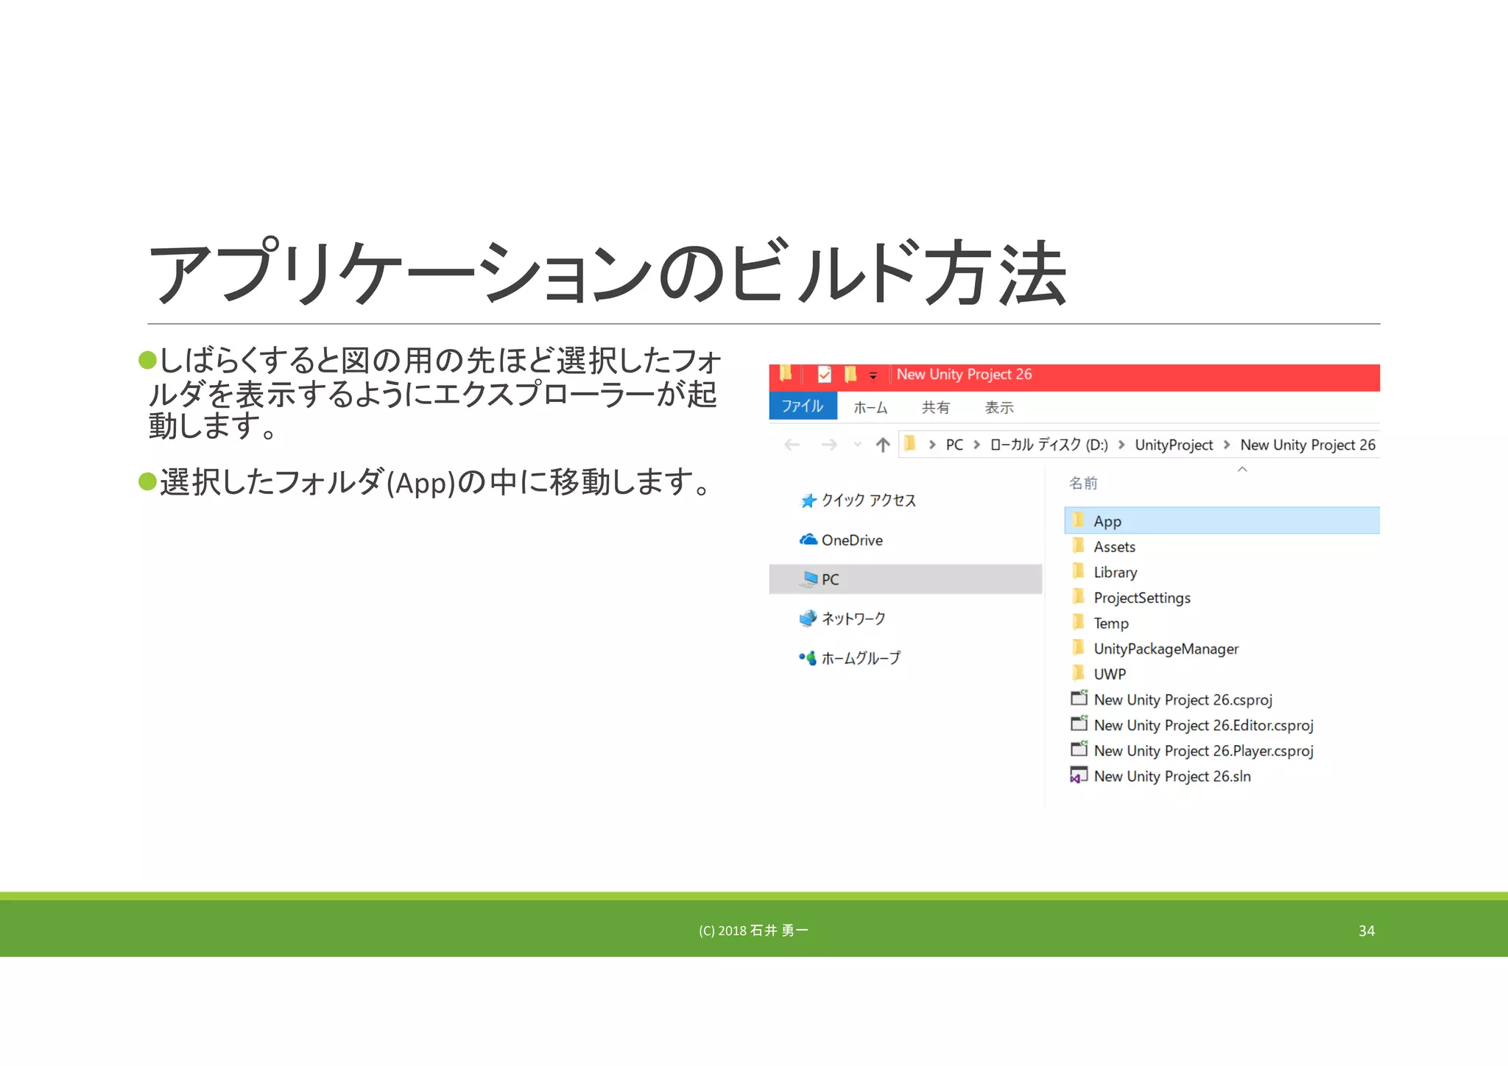Select New Unity Project 26.Editor.csproj file
The image size is (1508, 1066).
(x=1204, y=725)
